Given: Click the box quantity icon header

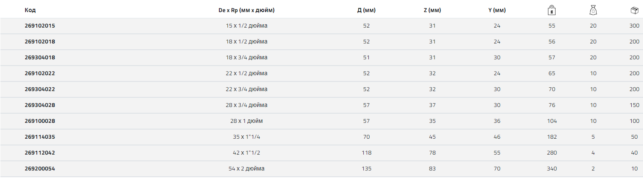Looking at the screenshot, I should tap(634, 10).
